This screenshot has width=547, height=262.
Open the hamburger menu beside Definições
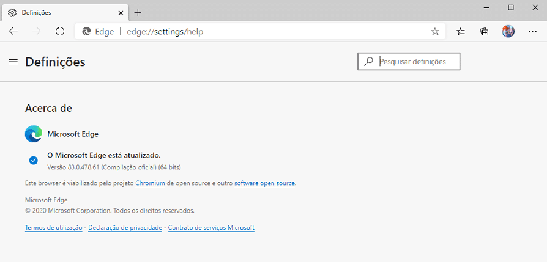pyautogui.click(x=13, y=62)
